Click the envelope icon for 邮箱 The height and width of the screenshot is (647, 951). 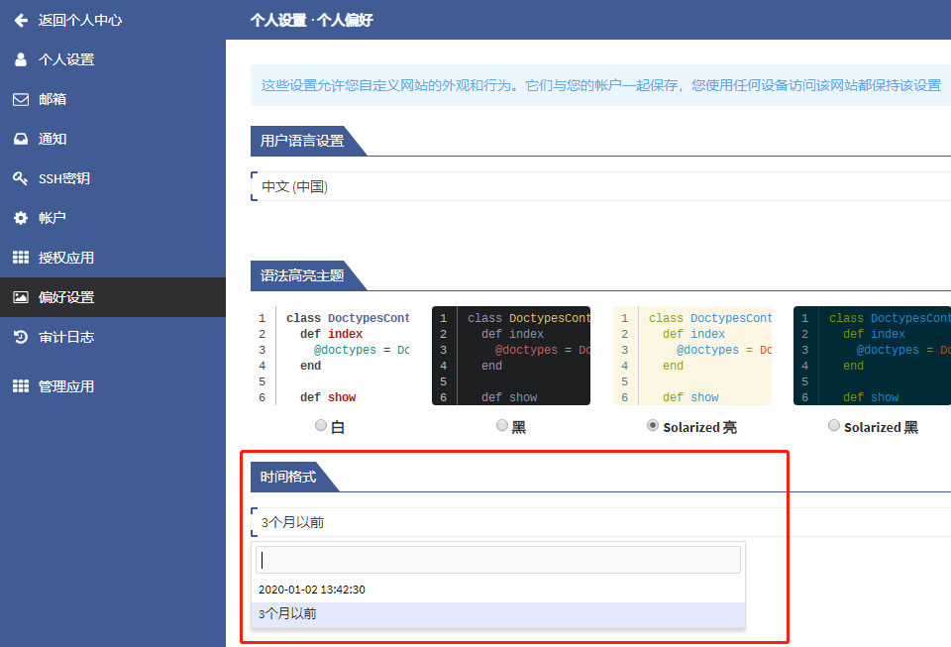click(21, 99)
